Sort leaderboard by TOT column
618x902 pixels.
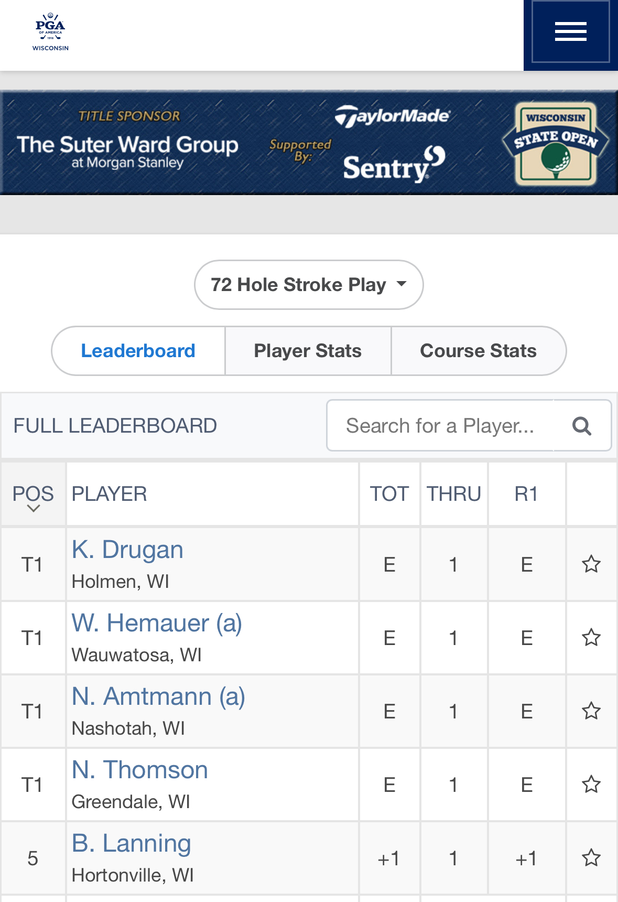(x=389, y=494)
